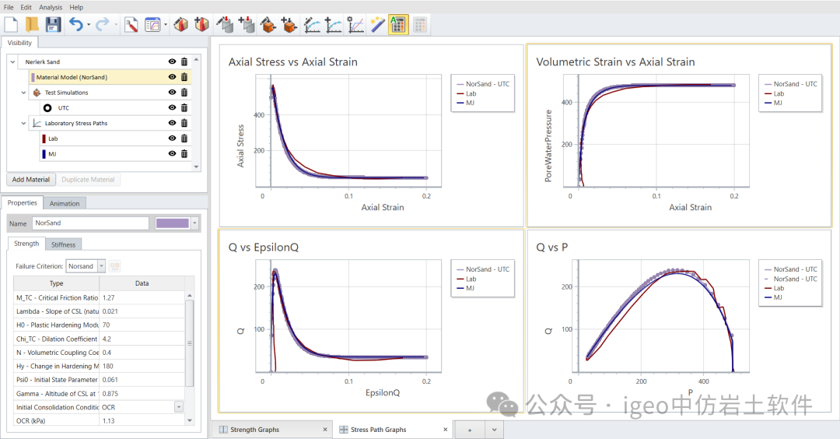Viewport: 840px width, 439px height.
Task: Delete the UTC test simulation via trash icon
Action: click(184, 108)
